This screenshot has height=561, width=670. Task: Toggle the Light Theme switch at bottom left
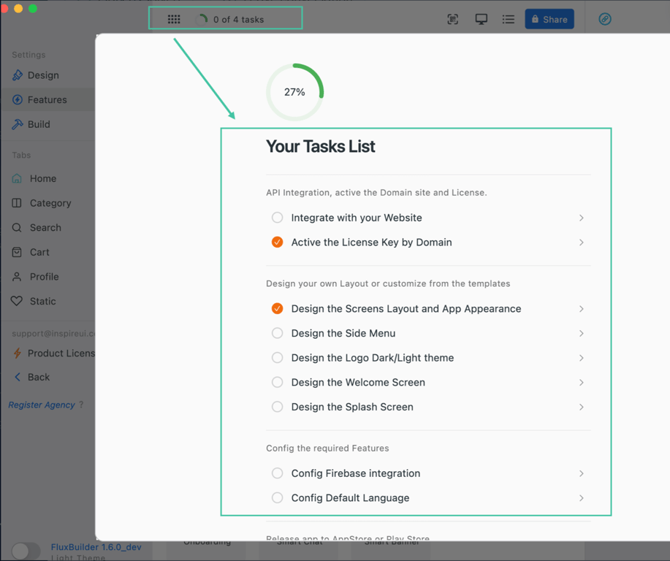[26, 551]
